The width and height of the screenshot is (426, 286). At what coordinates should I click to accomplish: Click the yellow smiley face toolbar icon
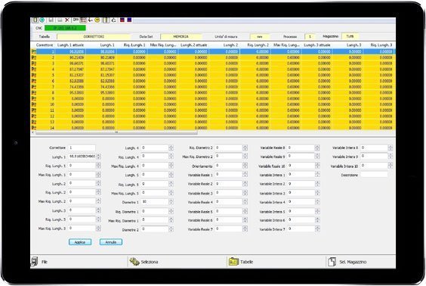(97, 20)
